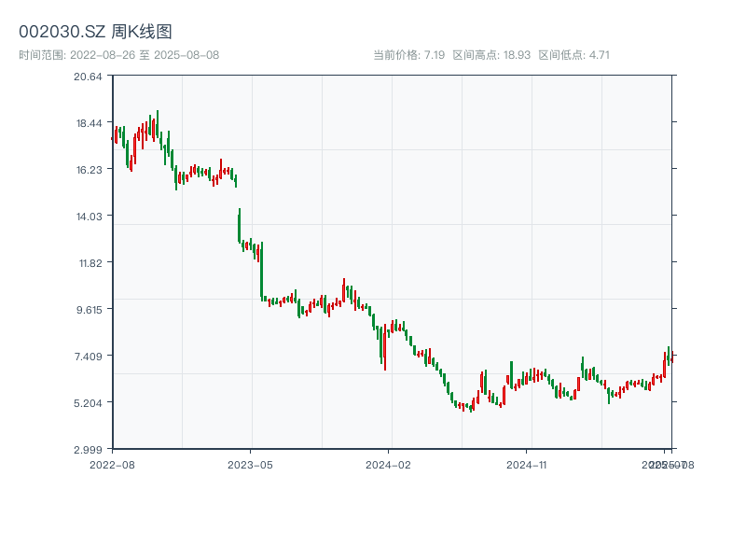This screenshot has width=746, height=560.
Task: Click the last candlestick at chart's right edge
Action: tap(671, 357)
